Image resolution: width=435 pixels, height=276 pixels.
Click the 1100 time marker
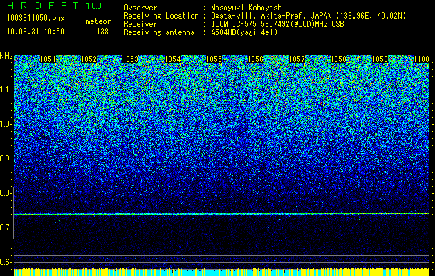click(x=421, y=59)
